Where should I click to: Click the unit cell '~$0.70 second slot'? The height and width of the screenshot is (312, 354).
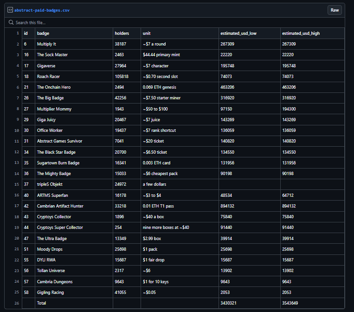(180, 77)
